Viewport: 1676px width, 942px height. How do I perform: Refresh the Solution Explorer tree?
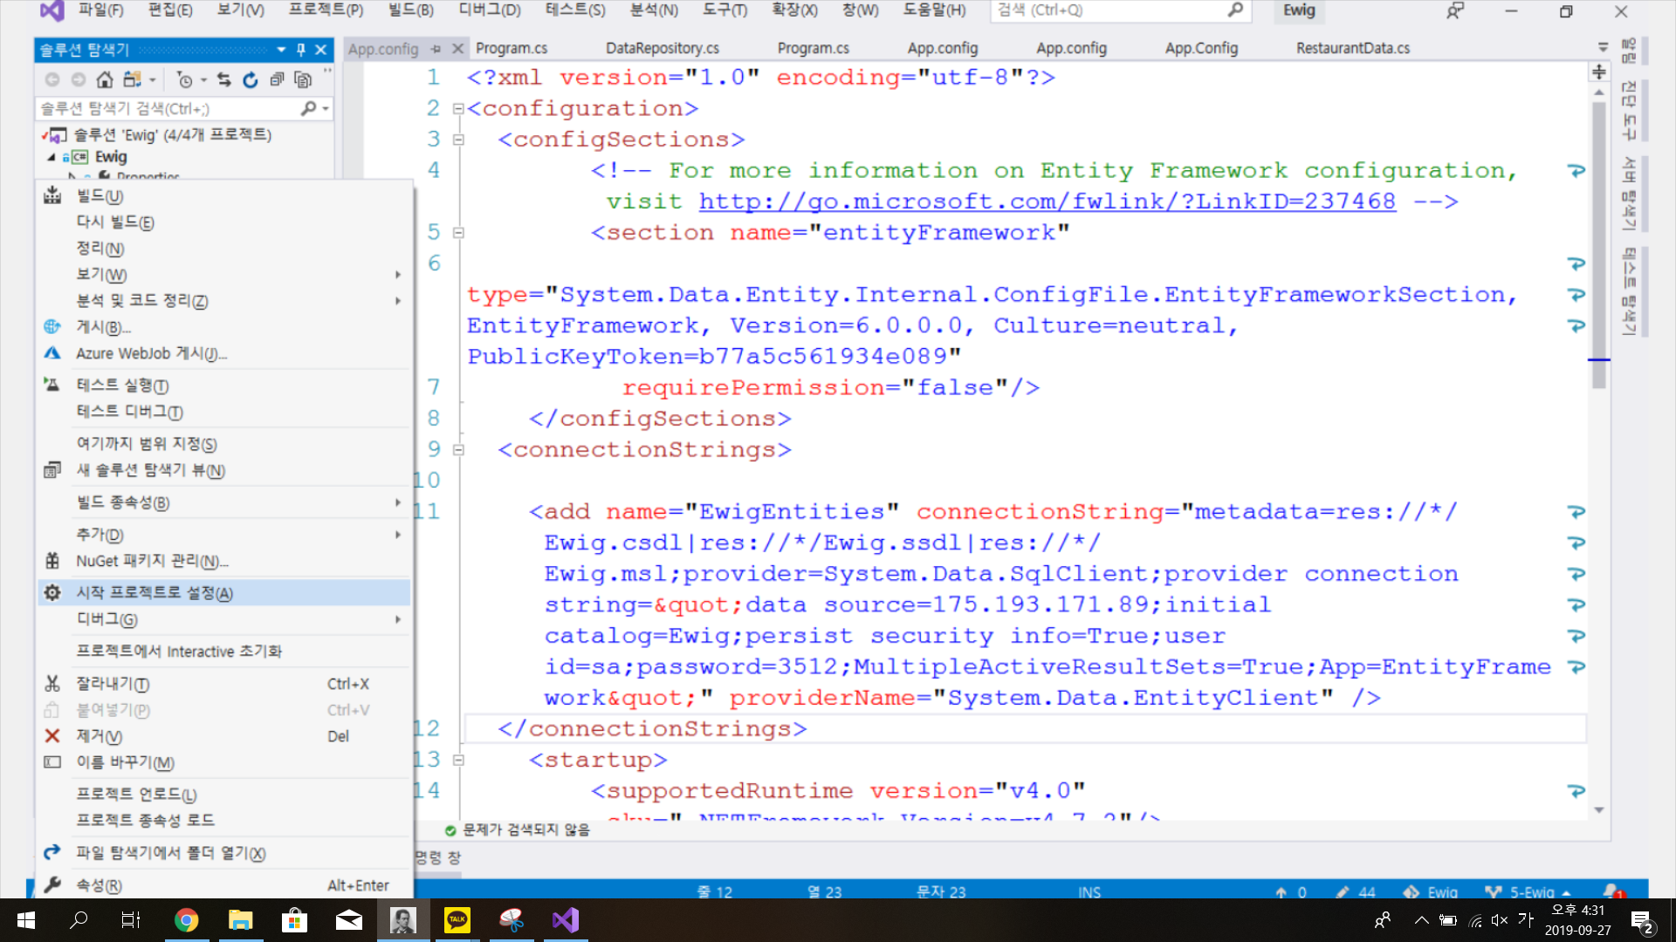(x=251, y=80)
